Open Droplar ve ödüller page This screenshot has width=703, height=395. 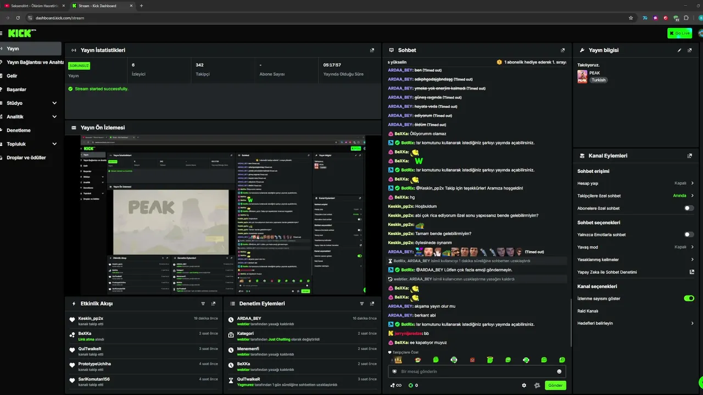pos(31,157)
